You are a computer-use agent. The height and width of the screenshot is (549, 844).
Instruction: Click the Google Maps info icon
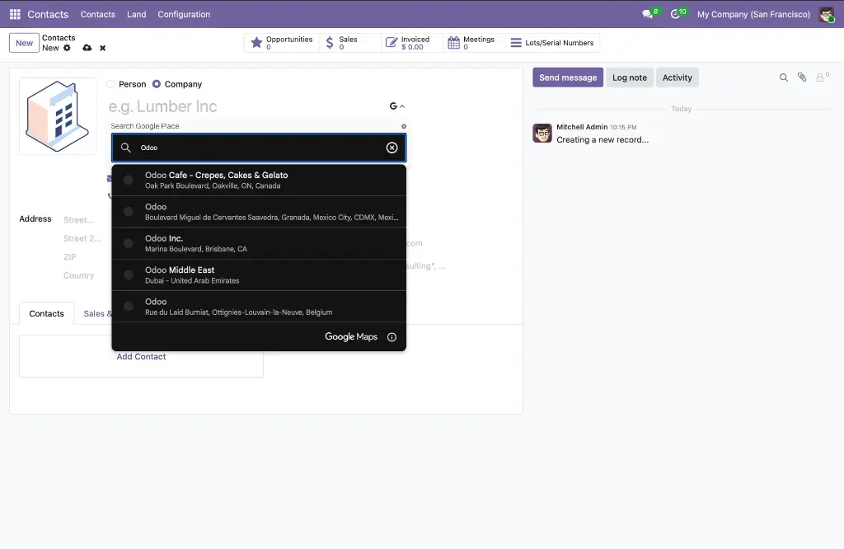pyautogui.click(x=392, y=337)
